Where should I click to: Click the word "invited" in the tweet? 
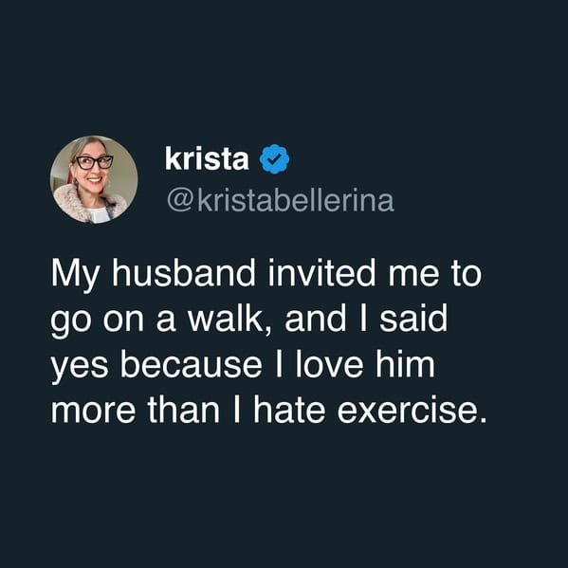coord(321,272)
